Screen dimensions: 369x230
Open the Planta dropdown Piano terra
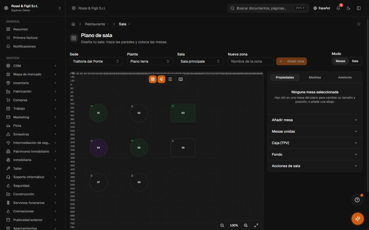(x=150, y=61)
